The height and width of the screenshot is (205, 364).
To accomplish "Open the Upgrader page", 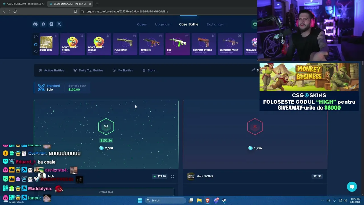I will tap(163, 24).
